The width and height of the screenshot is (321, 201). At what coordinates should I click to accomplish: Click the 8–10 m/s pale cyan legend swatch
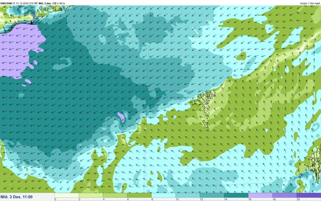click(x=164, y=195)
